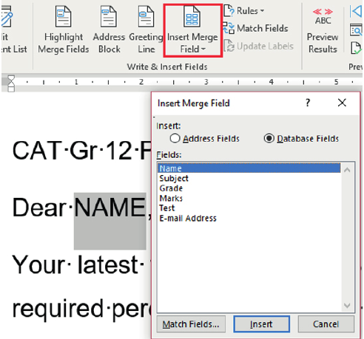Screen dimensions: 364x339
Task: Toggle Preview Results
Action: click(x=323, y=30)
